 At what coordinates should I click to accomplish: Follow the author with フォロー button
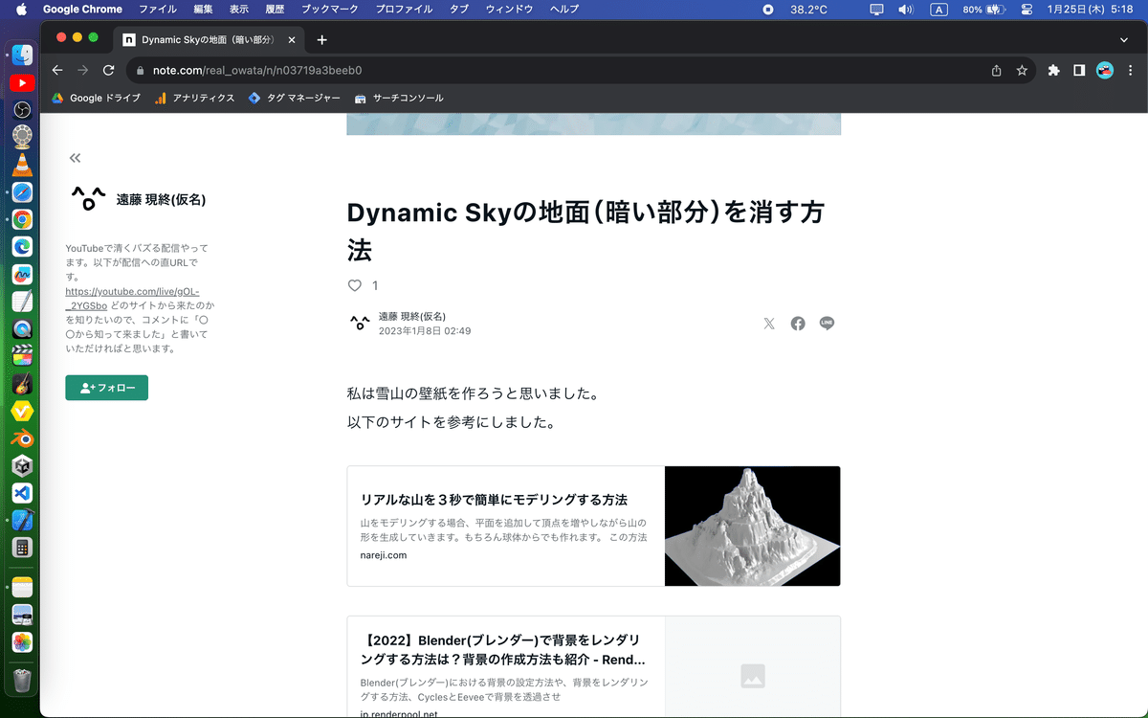[x=106, y=388]
